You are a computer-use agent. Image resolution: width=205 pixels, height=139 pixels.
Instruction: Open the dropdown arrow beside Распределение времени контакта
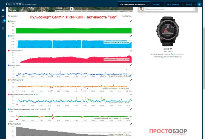coord(47,110)
